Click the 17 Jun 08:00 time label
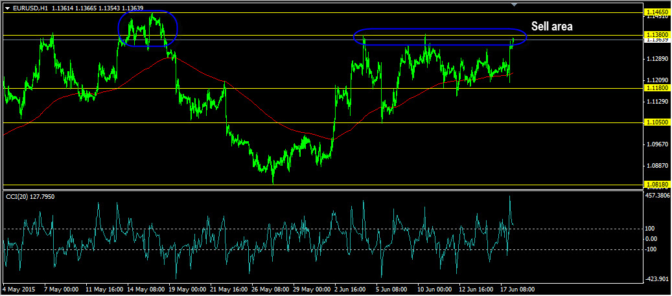Screen dimensions: 672x296 click(x=516, y=290)
